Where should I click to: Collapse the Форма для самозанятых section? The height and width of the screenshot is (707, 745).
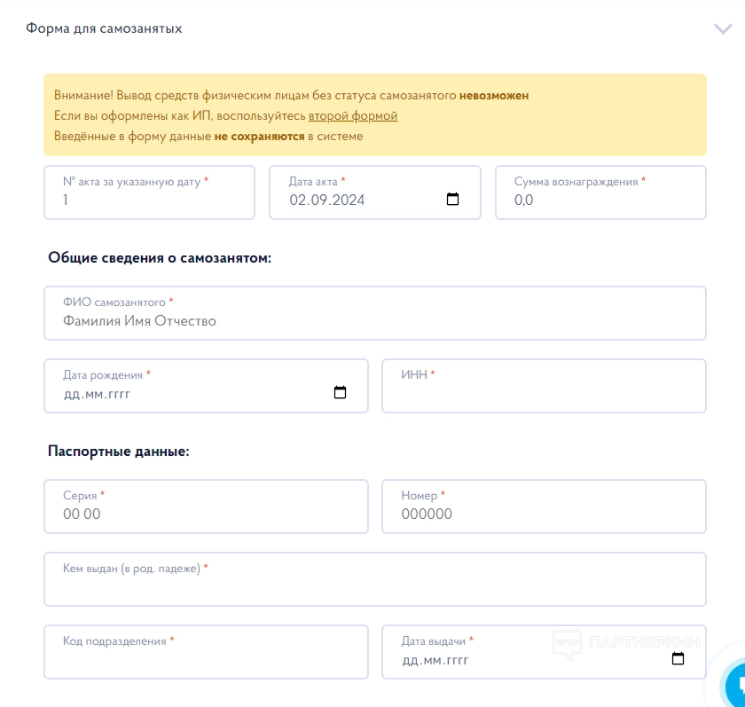pyautogui.click(x=723, y=28)
